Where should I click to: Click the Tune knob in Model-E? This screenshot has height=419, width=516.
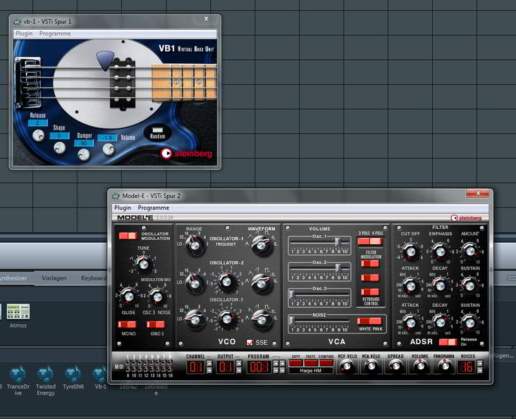point(143,264)
